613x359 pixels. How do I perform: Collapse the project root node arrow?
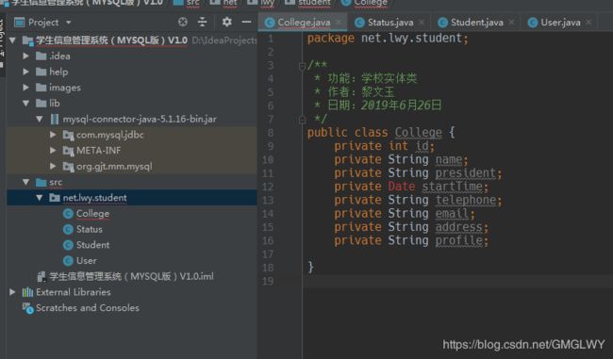coord(12,41)
